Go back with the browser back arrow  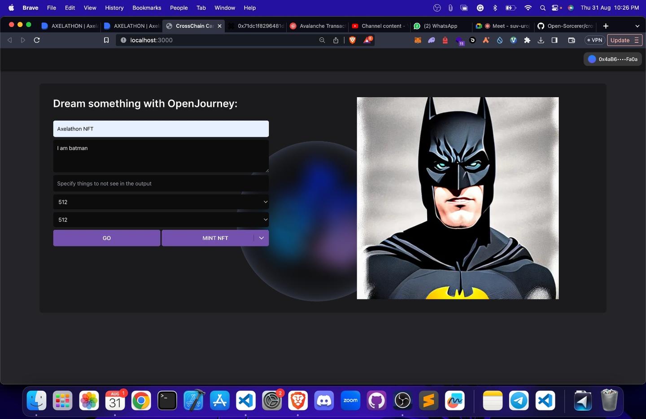(x=9, y=40)
